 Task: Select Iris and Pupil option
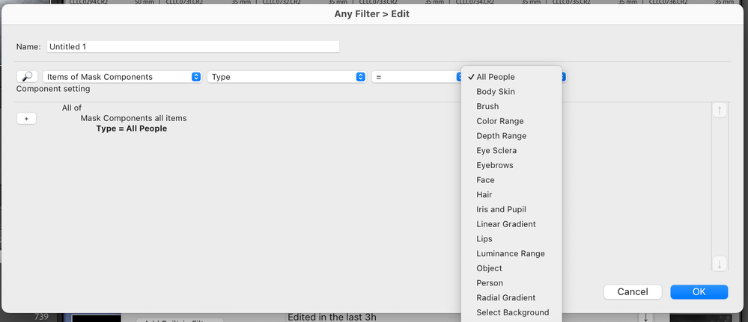(x=501, y=210)
